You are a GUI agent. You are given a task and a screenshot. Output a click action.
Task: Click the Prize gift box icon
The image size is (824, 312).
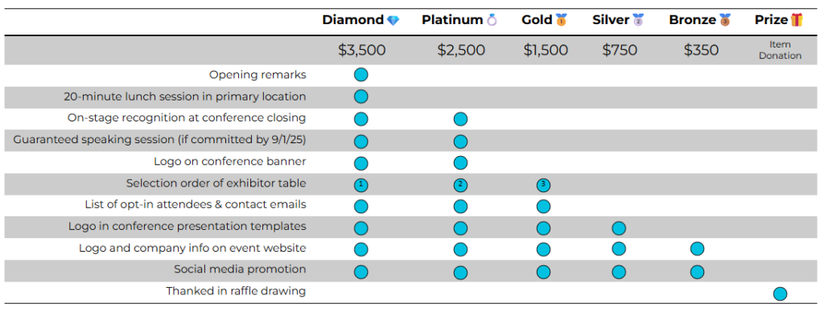pyautogui.click(x=797, y=20)
